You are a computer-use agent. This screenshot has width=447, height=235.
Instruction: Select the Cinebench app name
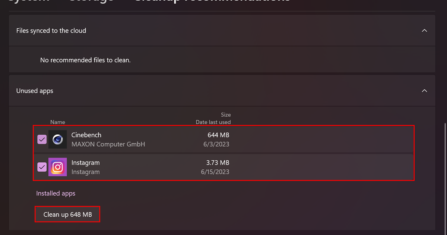point(86,135)
